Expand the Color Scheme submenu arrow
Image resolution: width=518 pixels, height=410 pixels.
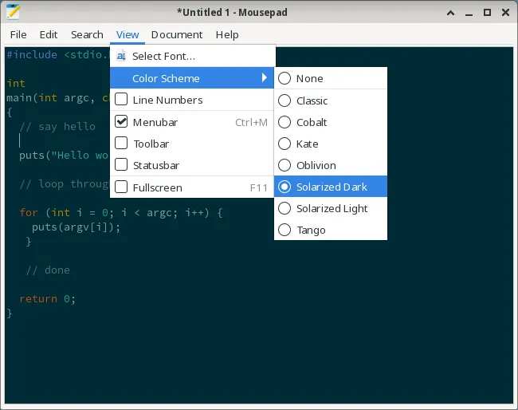point(264,78)
